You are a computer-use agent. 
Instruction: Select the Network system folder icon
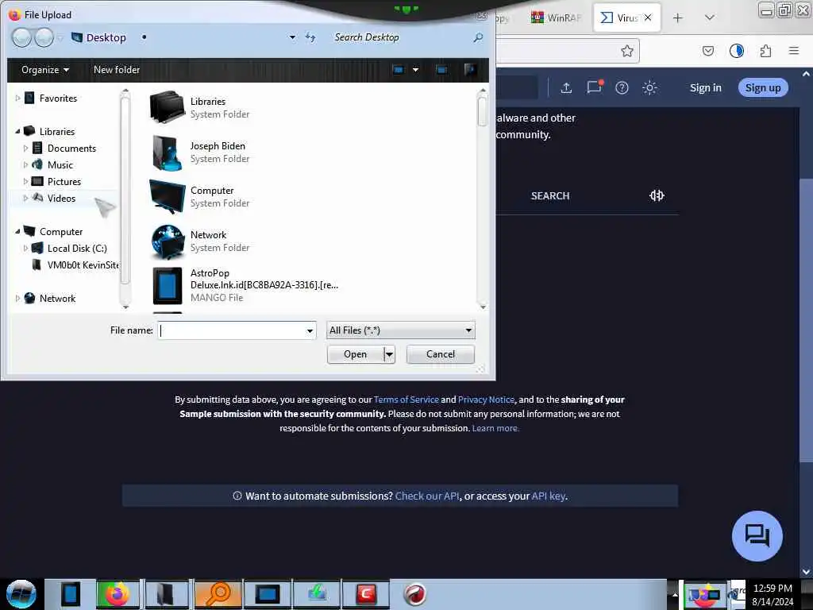pyautogui.click(x=167, y=241)
